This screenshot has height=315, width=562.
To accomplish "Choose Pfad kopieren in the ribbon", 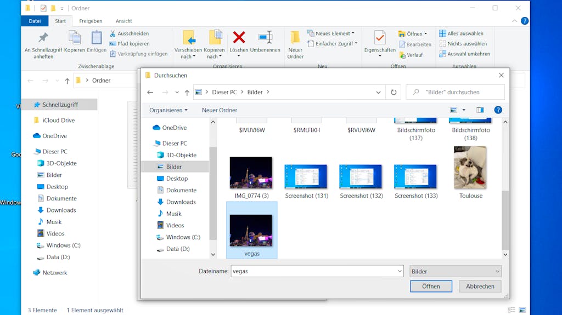I will 130,44.
